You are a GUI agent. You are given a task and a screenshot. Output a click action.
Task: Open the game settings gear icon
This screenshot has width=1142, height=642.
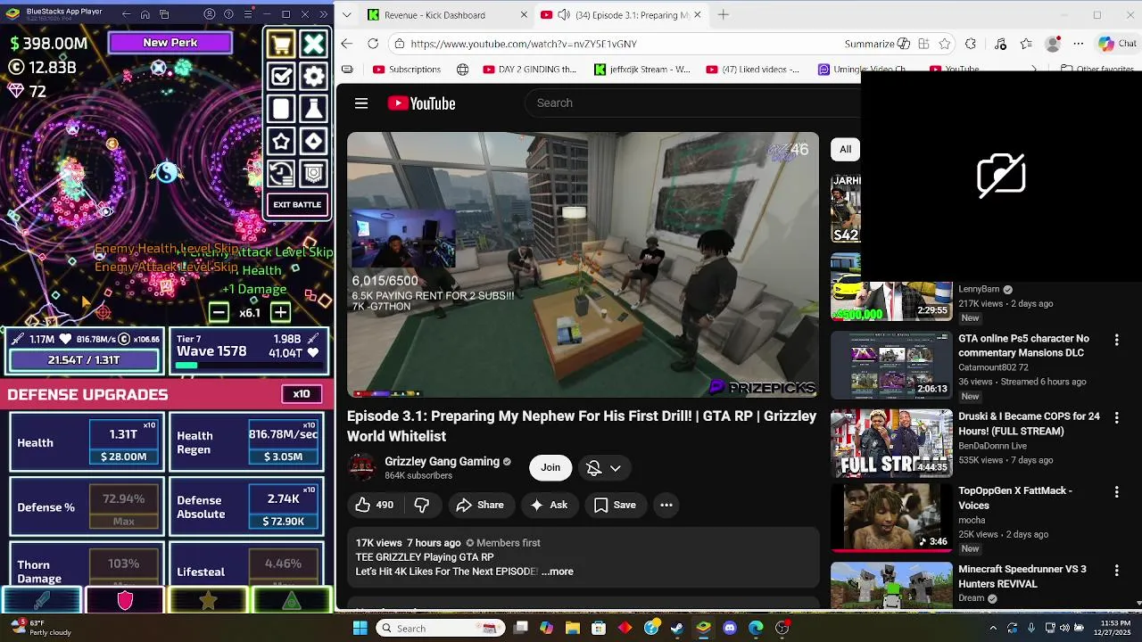(x=313, y=77)
